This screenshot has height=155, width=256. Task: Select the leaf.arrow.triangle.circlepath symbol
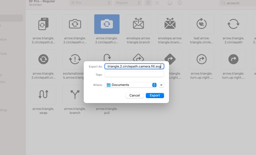[x=202, y=24]
